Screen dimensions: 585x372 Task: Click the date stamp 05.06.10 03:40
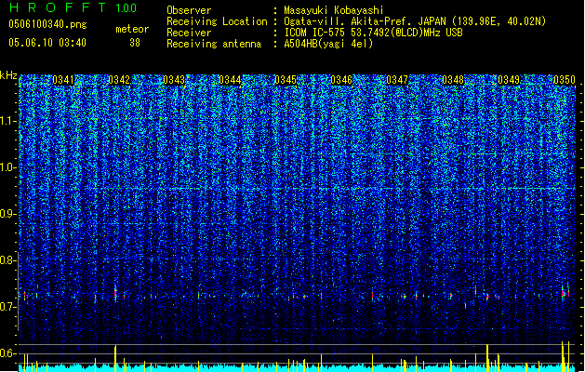[x=47, y=43]
